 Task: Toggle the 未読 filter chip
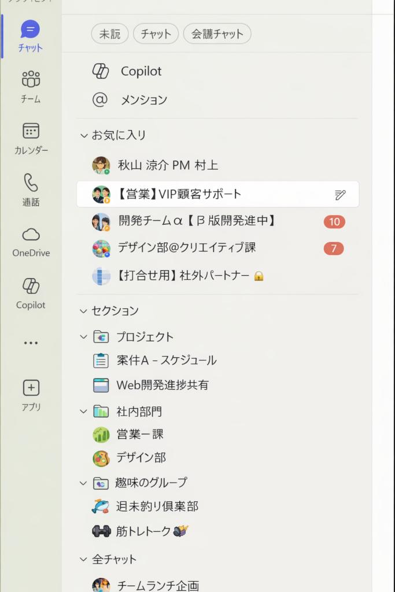click(110, 34)
